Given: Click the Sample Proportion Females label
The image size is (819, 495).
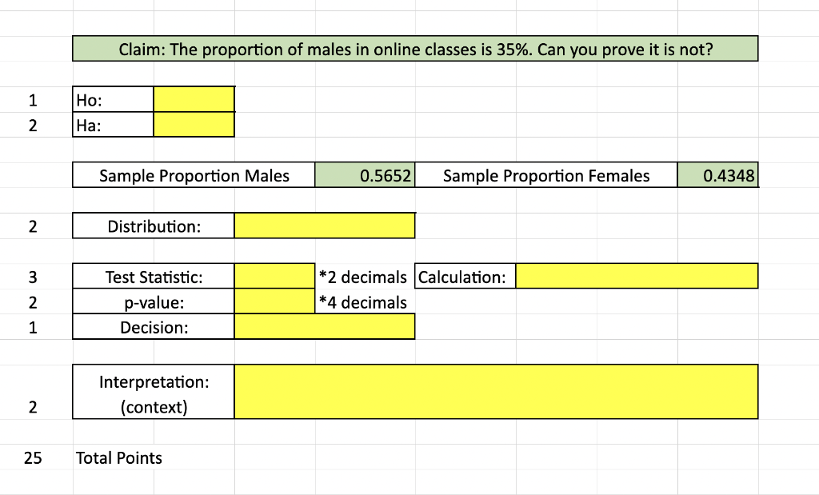Looking at the screenshot, I should 546,175.
